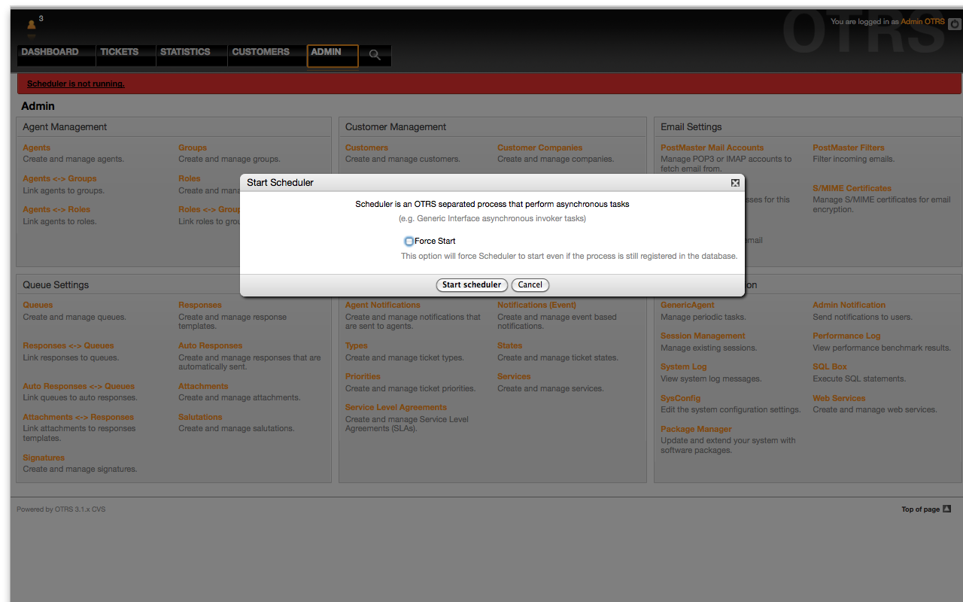Open PostMaster Mail Accounts settings
This screenshot has width=963, height=602.
coord(712,147)
